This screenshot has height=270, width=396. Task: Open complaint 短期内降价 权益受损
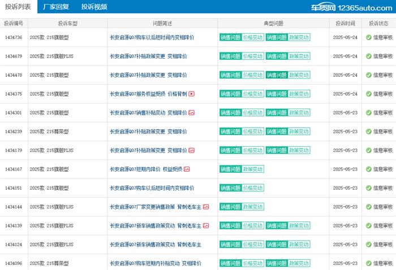pyautogui.click(x=146, y=169)
